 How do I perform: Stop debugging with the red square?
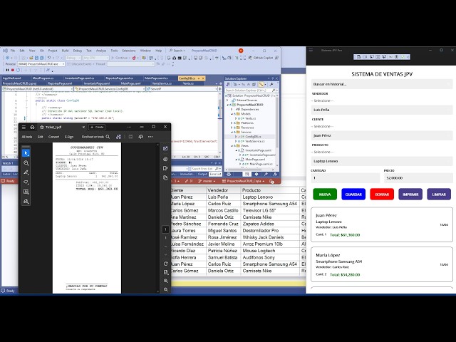tap(13, 70)
